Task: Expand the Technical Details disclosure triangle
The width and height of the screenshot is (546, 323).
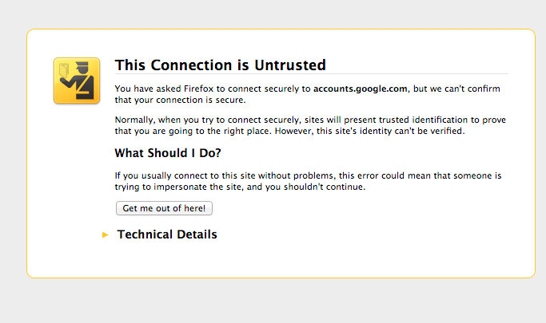Action: tap(106, 235)
